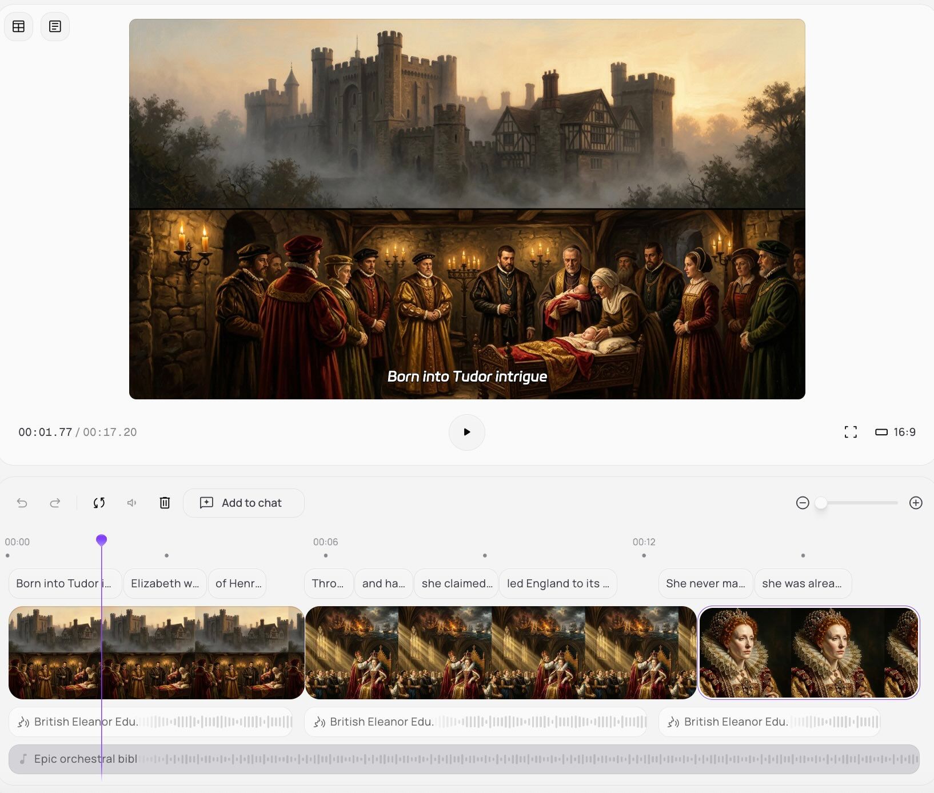Click the purple playhead marker
The height and width of the screenshot is (793, 934).
(x=101, y=540)
